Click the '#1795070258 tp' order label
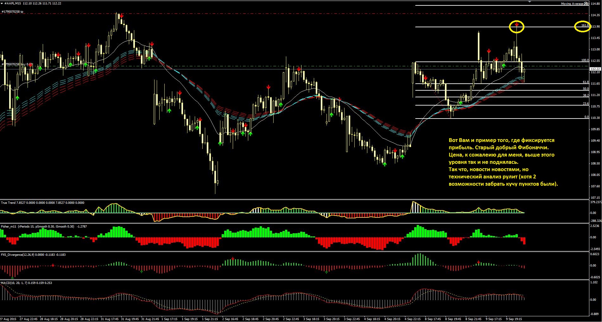This screenshot has width=602, height=322. (x=13, y=12)
